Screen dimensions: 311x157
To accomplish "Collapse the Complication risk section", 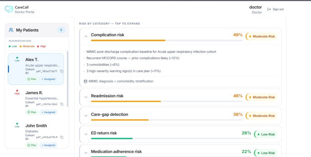I will tap(86, 37).
